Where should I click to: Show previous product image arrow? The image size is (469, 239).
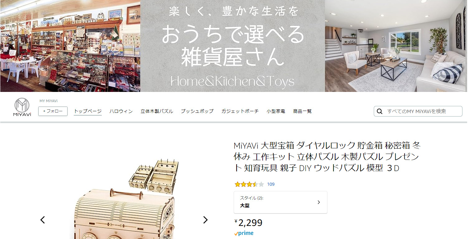point(43,220)
